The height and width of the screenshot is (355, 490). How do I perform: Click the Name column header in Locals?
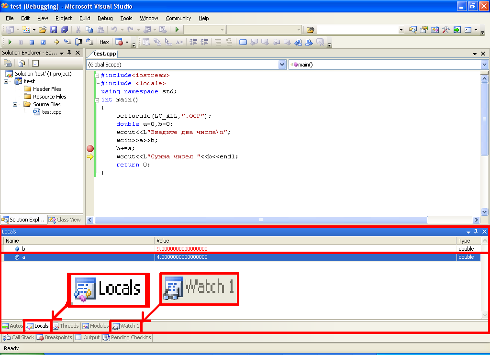[79, 241]
